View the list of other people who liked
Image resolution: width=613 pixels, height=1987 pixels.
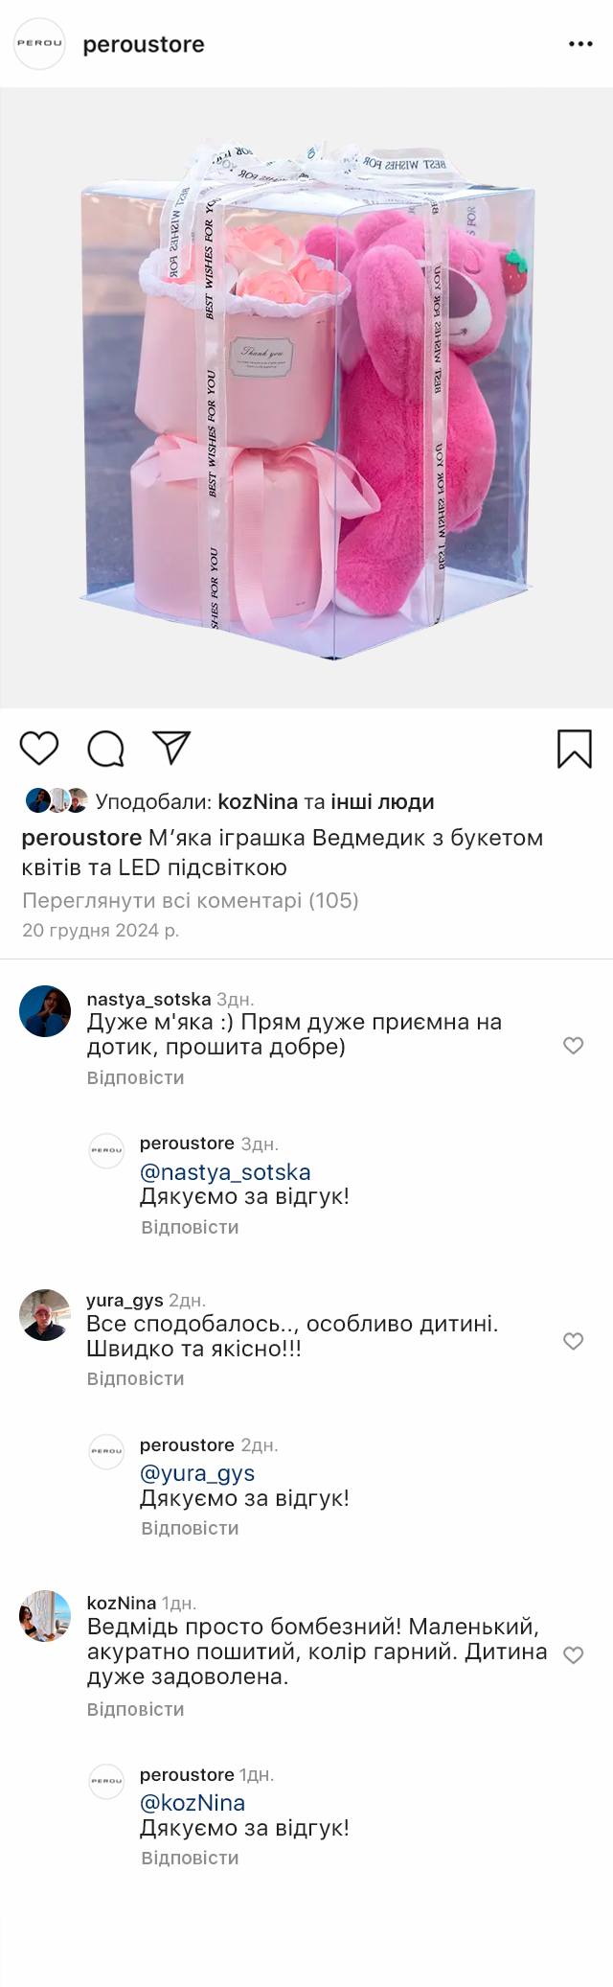(x=382, y=801)
